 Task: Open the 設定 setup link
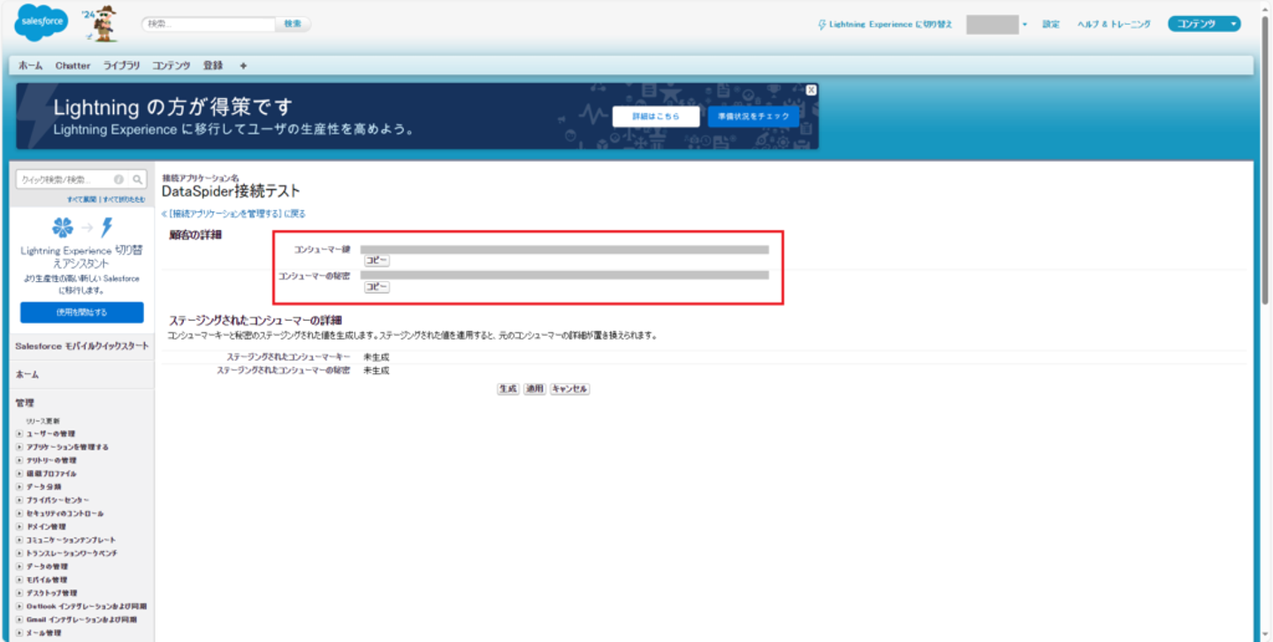pyautogui.click(x=1050, y=25)
